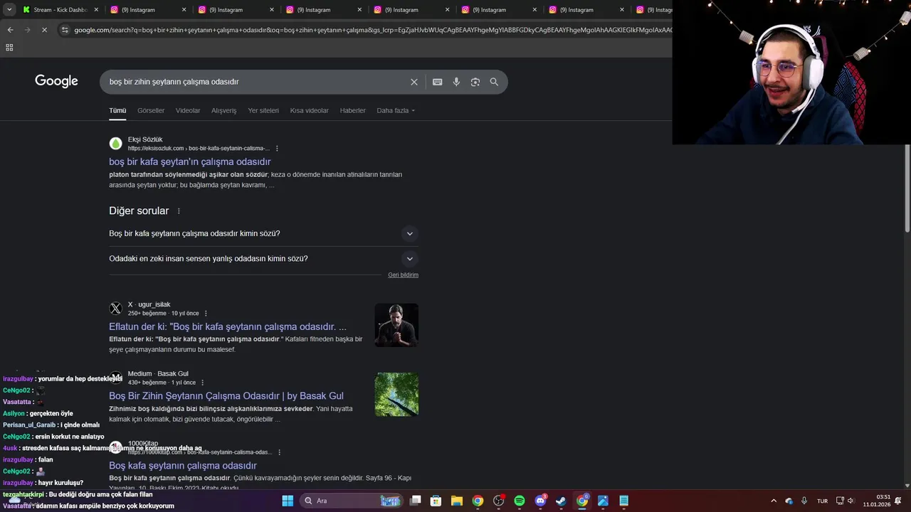Open the three-dot menu of Basak Gul result
This screenshot has width=911, height=512.
[202, 383]
